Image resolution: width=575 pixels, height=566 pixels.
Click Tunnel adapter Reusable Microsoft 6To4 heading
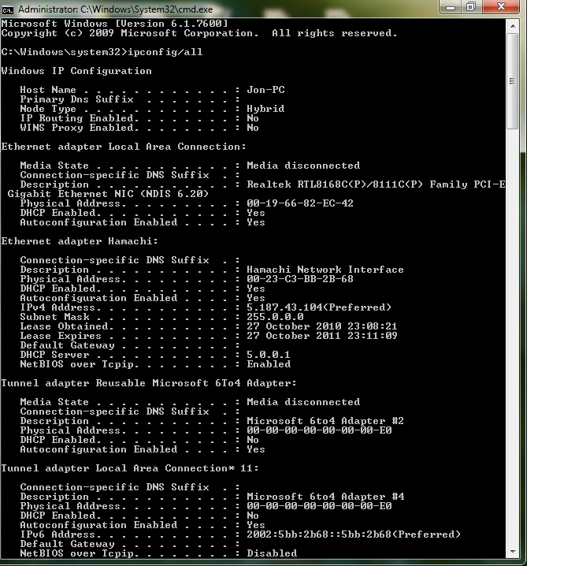point(149,383)
